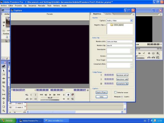Open the Marcador menu
This screenshot has height=123, width=164.
41,5
